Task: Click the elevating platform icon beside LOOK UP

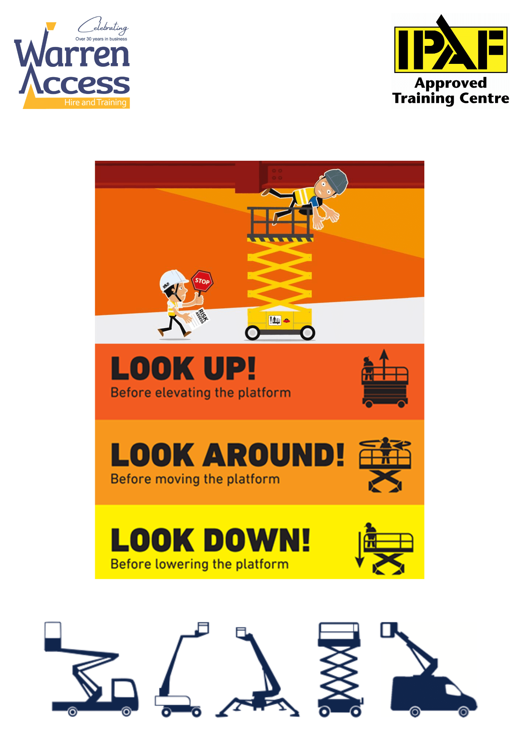Action: click(x=385, y=379)
